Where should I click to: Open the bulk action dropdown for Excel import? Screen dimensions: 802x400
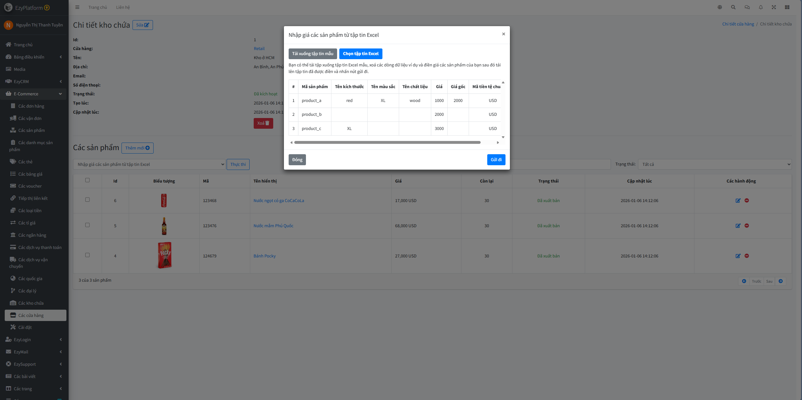(149, 164)
